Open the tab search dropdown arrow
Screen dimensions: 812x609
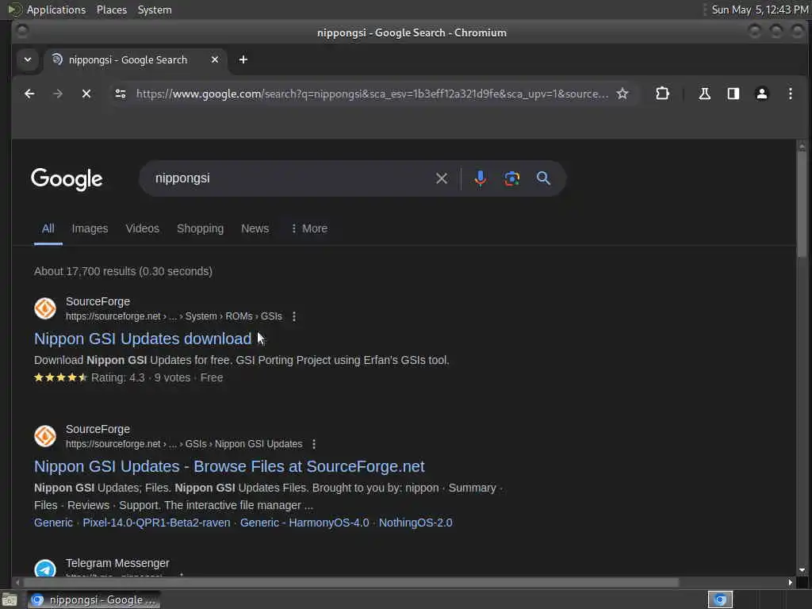pos(28,59)
